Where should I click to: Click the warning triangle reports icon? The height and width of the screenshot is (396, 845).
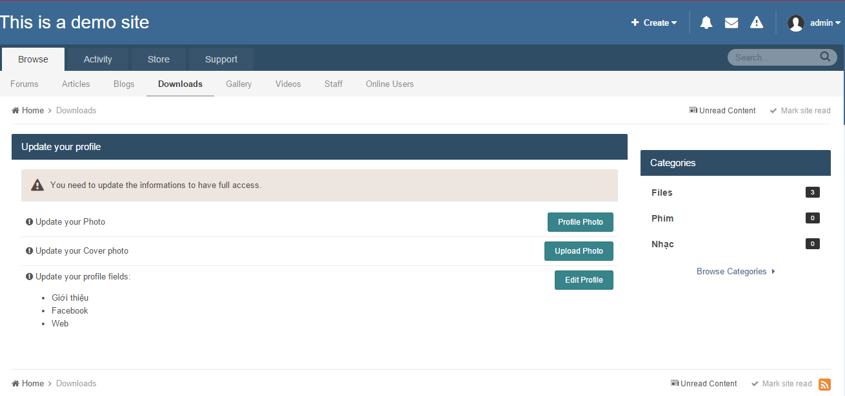(757, 23)
